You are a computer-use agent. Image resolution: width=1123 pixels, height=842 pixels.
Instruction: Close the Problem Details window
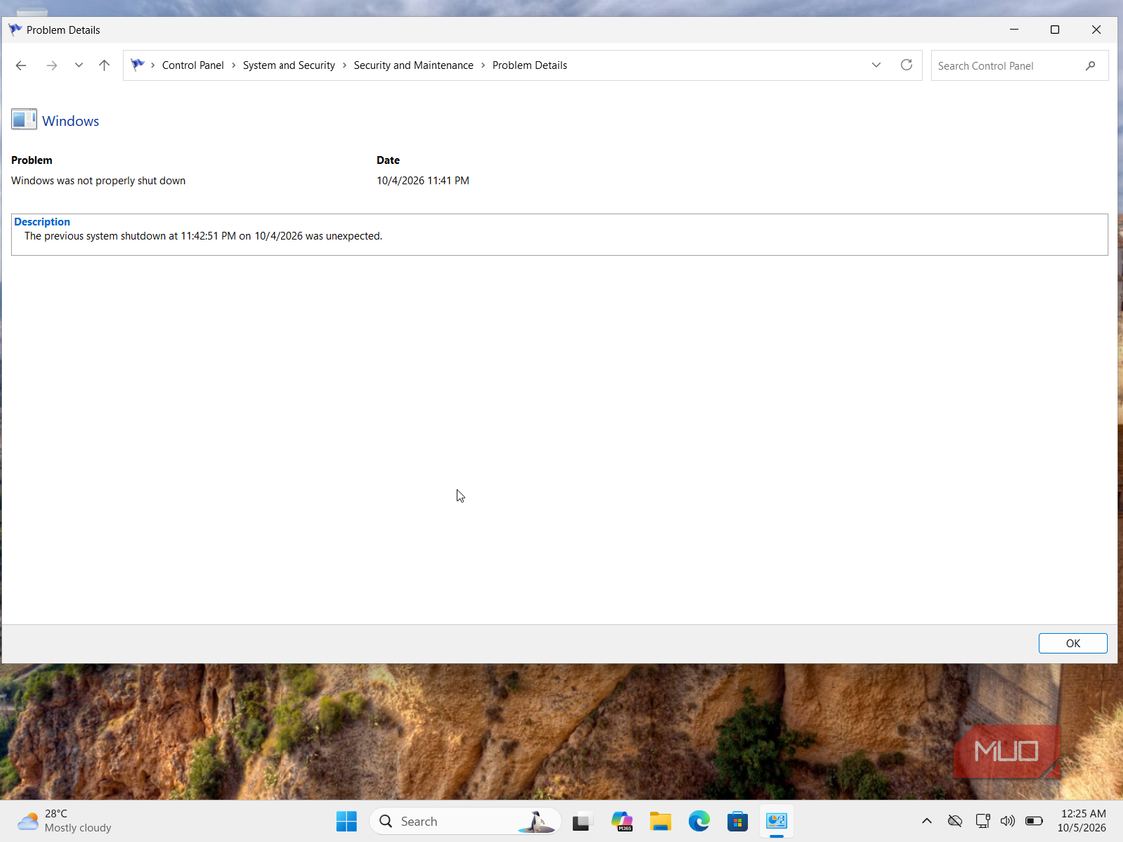pos(1096,29)
